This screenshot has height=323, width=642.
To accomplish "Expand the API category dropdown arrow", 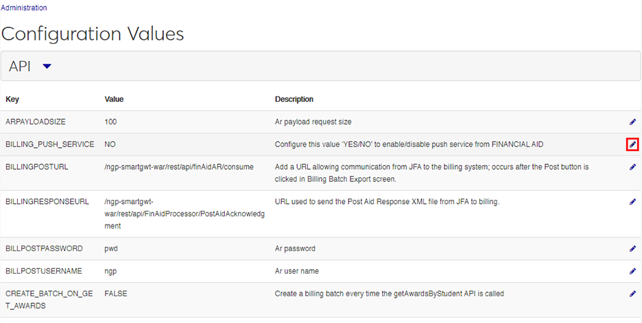I will 47,66.
